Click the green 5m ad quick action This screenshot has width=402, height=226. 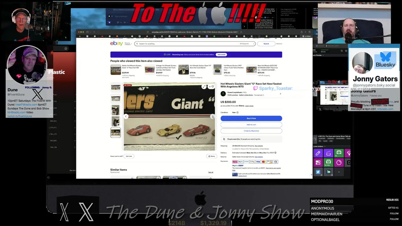coord(339,153)
